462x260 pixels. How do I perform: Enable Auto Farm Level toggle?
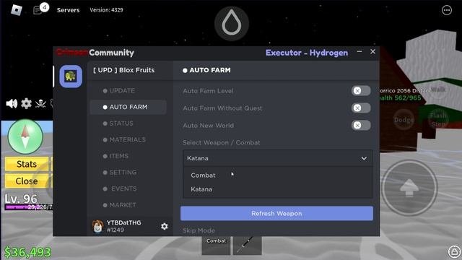[361, 91]
